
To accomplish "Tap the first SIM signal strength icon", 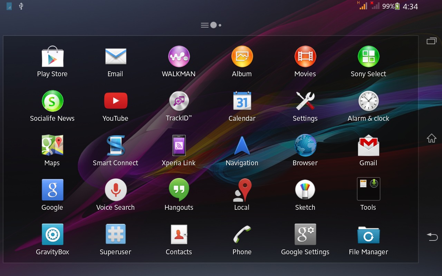I will 363,6.
